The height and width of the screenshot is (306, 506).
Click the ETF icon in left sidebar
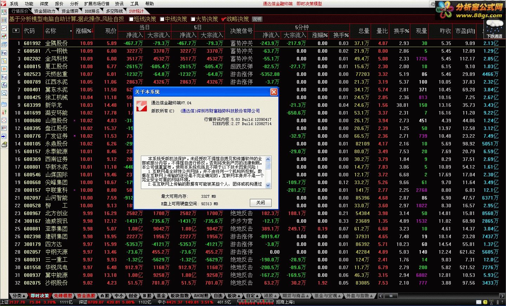click(4, 129)
